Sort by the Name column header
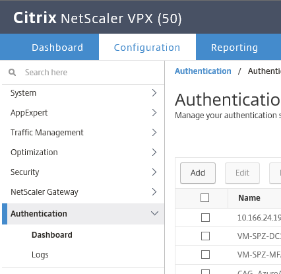Image resolution: width=281 pixels, height=274 pixels. click(249, 198)
